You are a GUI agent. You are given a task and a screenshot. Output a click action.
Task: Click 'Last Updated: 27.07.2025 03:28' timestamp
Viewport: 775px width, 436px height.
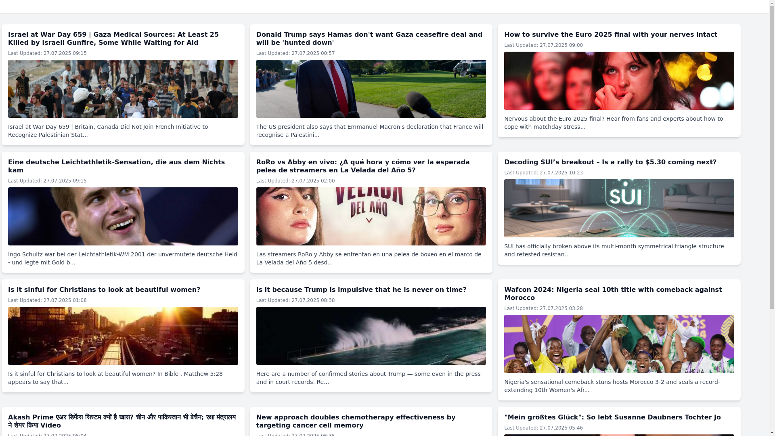pyautogui.click(x=543, y=308)
